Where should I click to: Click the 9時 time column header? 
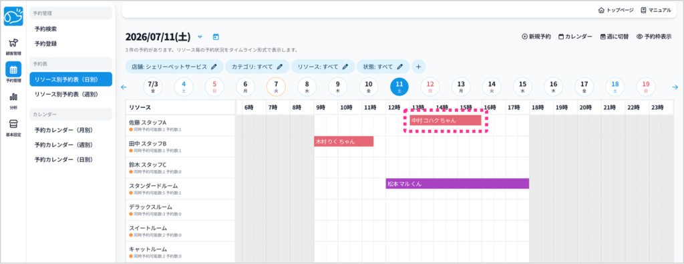click(326, 107)
